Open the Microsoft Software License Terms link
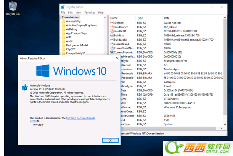 pyautogui.click(x=81, y=118)
